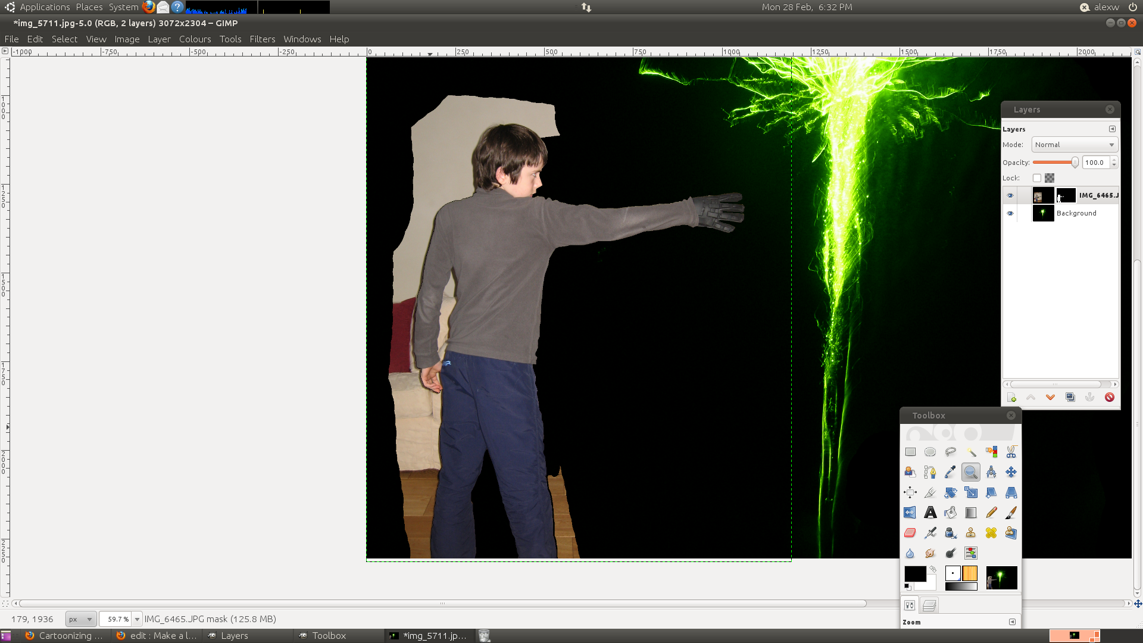Select the Shear tool

[x=991, y=492]
